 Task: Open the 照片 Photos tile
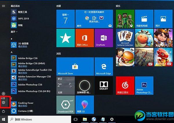163,19
